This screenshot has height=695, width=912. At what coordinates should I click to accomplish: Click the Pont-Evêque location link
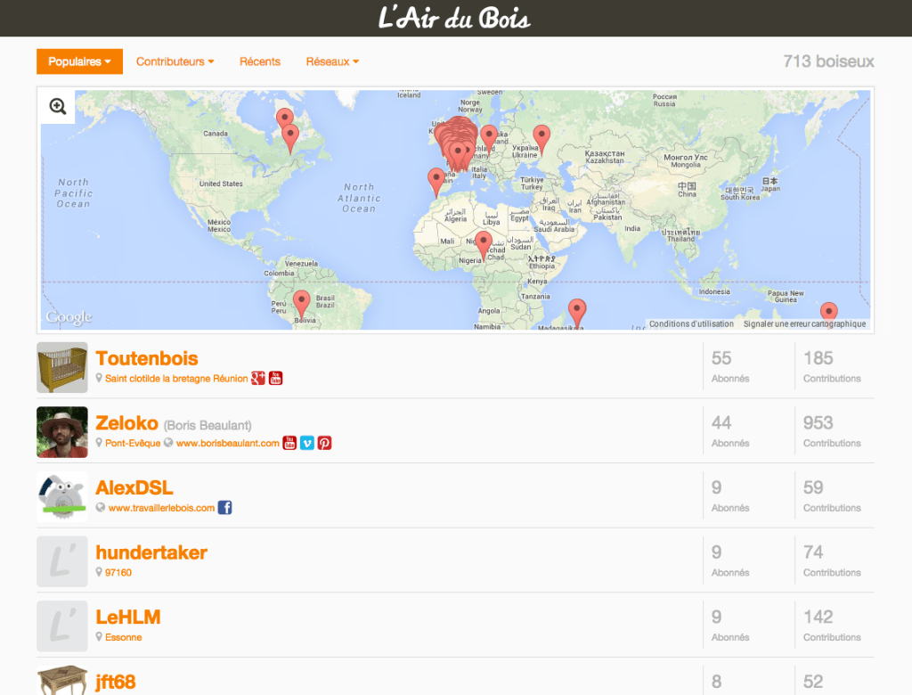coord(133,443)
